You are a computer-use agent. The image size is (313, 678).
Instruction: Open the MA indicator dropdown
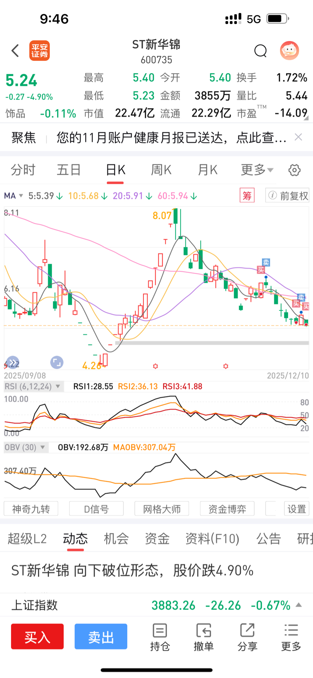click(13, 196)
